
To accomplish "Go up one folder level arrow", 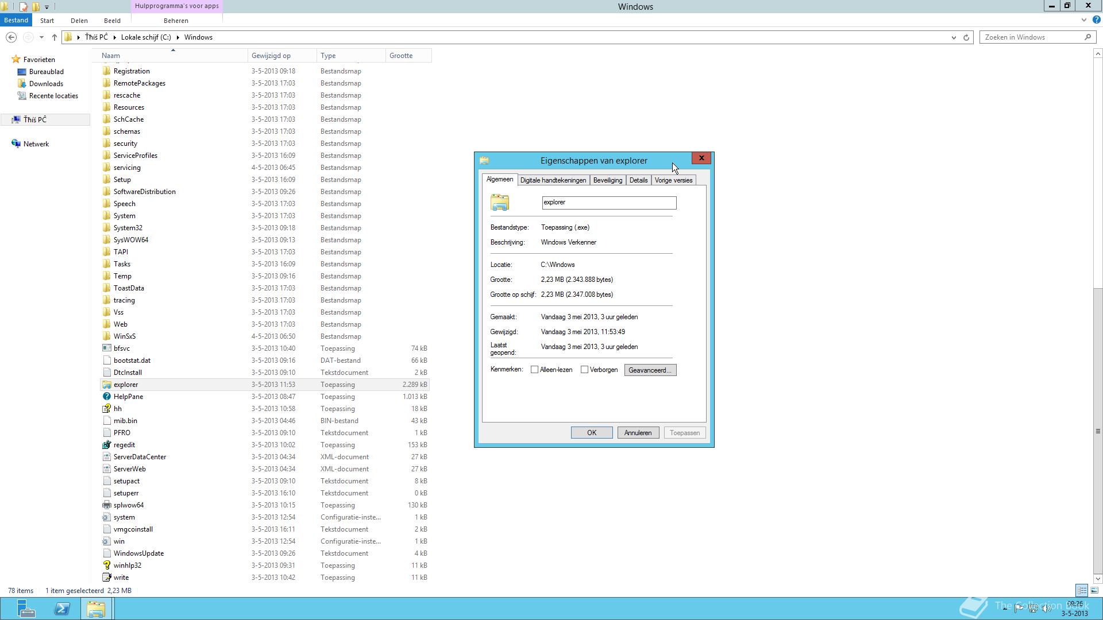I will [x=54, y=37].
